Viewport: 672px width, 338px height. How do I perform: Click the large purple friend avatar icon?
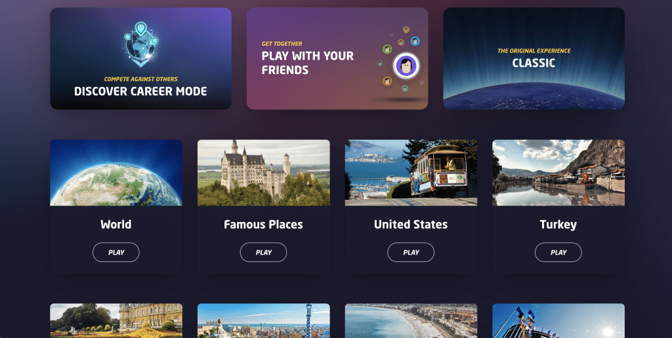pos(406,66)
